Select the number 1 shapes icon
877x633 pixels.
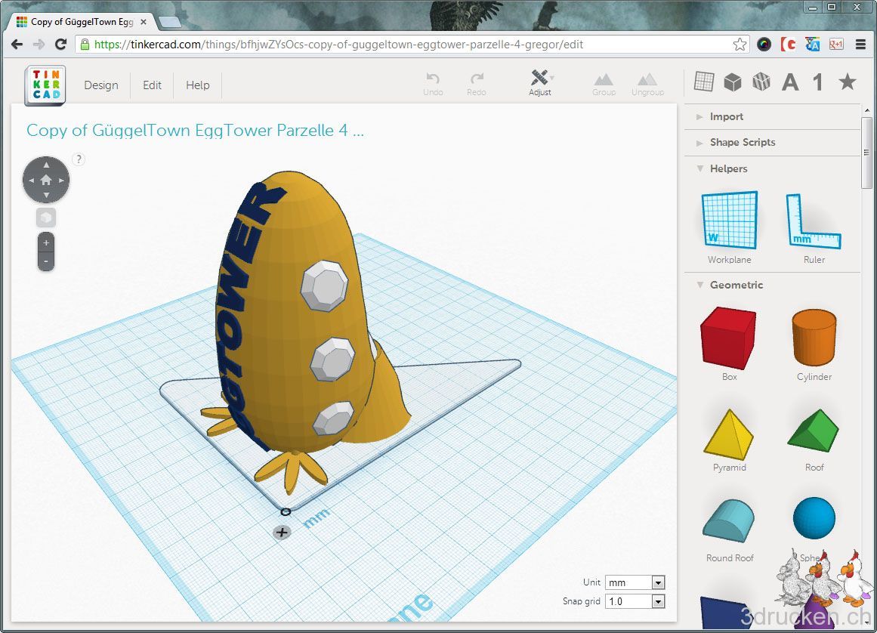pos(818,82)
